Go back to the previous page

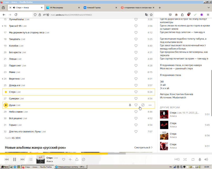[x=4, y=15]
